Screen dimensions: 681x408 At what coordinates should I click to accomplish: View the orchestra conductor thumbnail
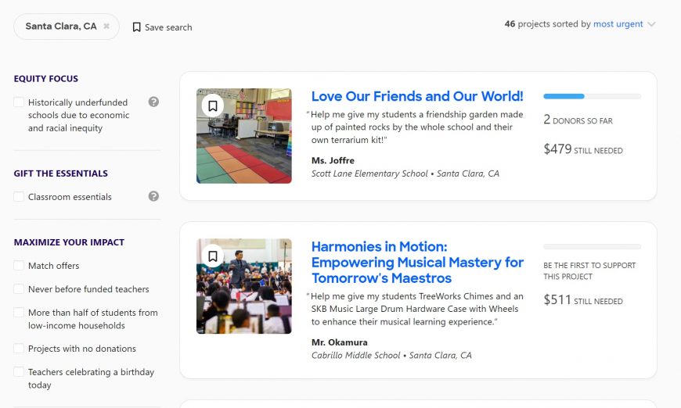244,286
